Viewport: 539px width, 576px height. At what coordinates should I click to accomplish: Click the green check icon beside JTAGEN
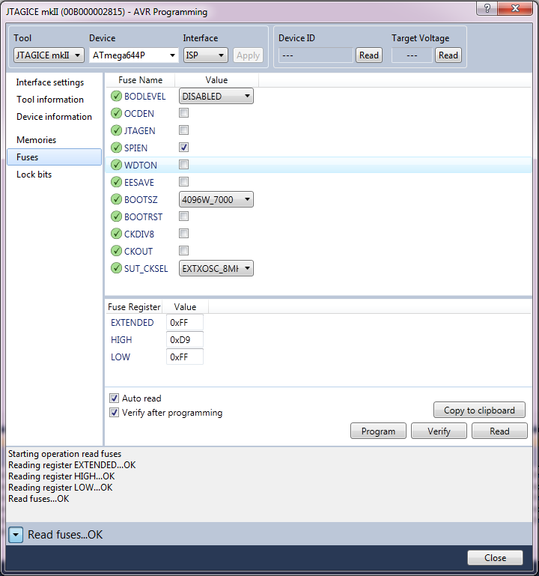(x=116, y=130)
